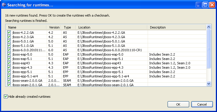
Task: Click location E:\JBossRuntimes\jboss-eap43
Action: (x=99, y=63)
